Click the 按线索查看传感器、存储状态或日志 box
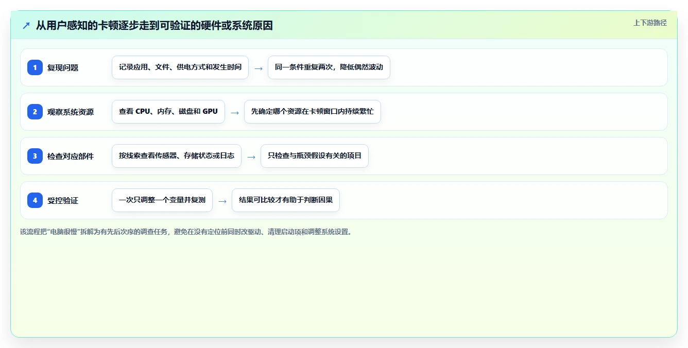 [177, 156]
